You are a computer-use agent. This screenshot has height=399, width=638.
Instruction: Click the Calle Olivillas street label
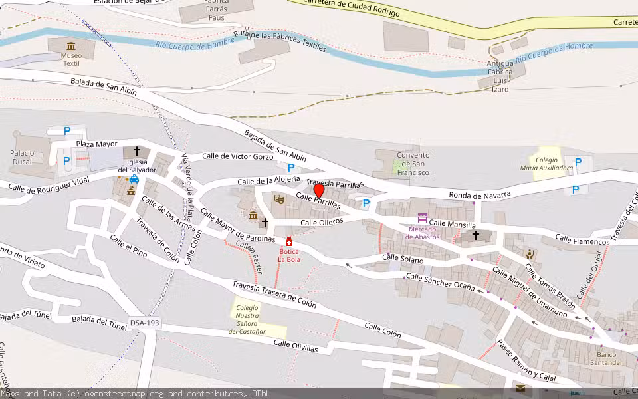click(x=296, y=346)
